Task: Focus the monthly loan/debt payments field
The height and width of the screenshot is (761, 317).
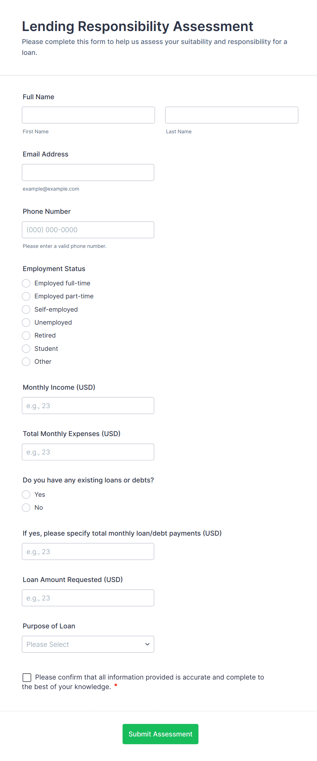Action: [88, 551]
